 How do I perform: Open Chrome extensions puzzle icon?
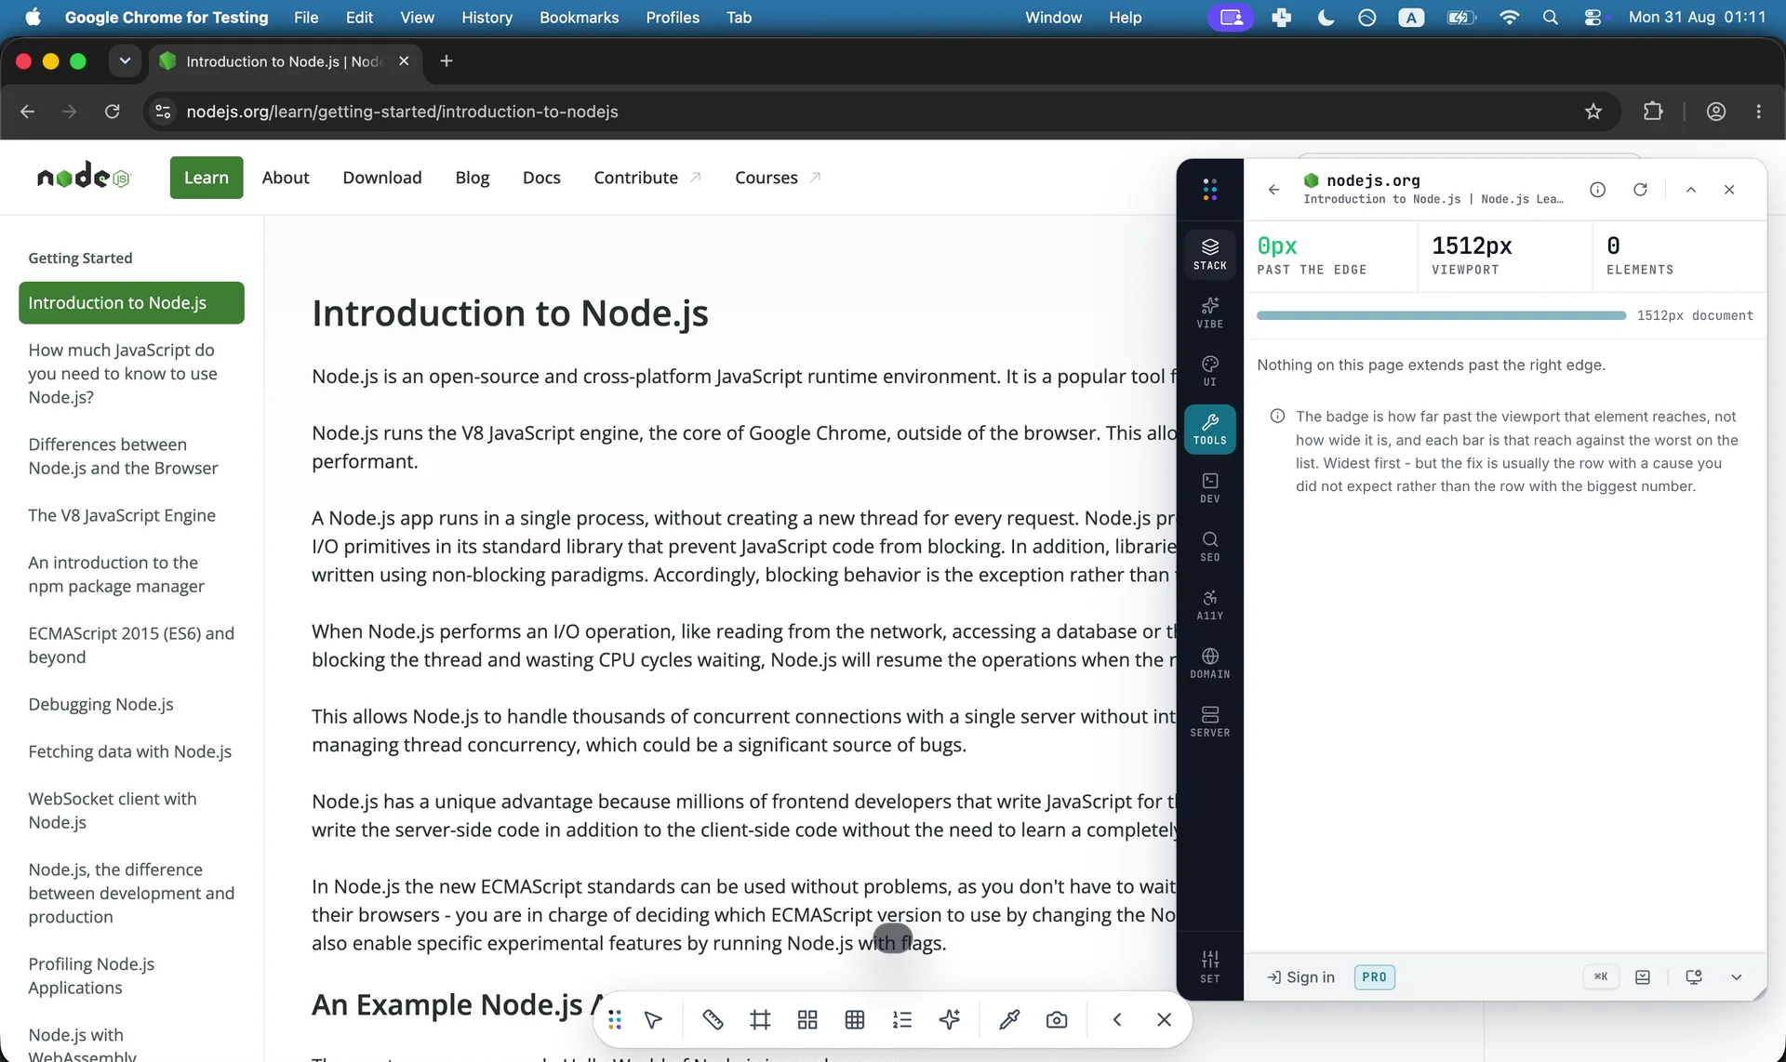click(1653, 112)
